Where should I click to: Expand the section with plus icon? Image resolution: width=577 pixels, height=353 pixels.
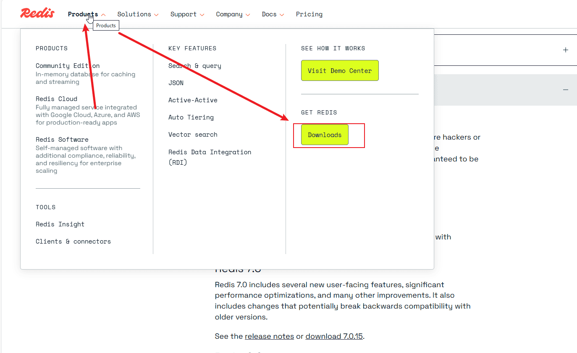pos(566,50)
